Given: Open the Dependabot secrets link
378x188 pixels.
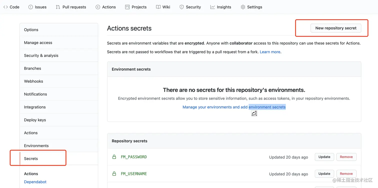Looking at the screenshot, I should tap(35, 182).
